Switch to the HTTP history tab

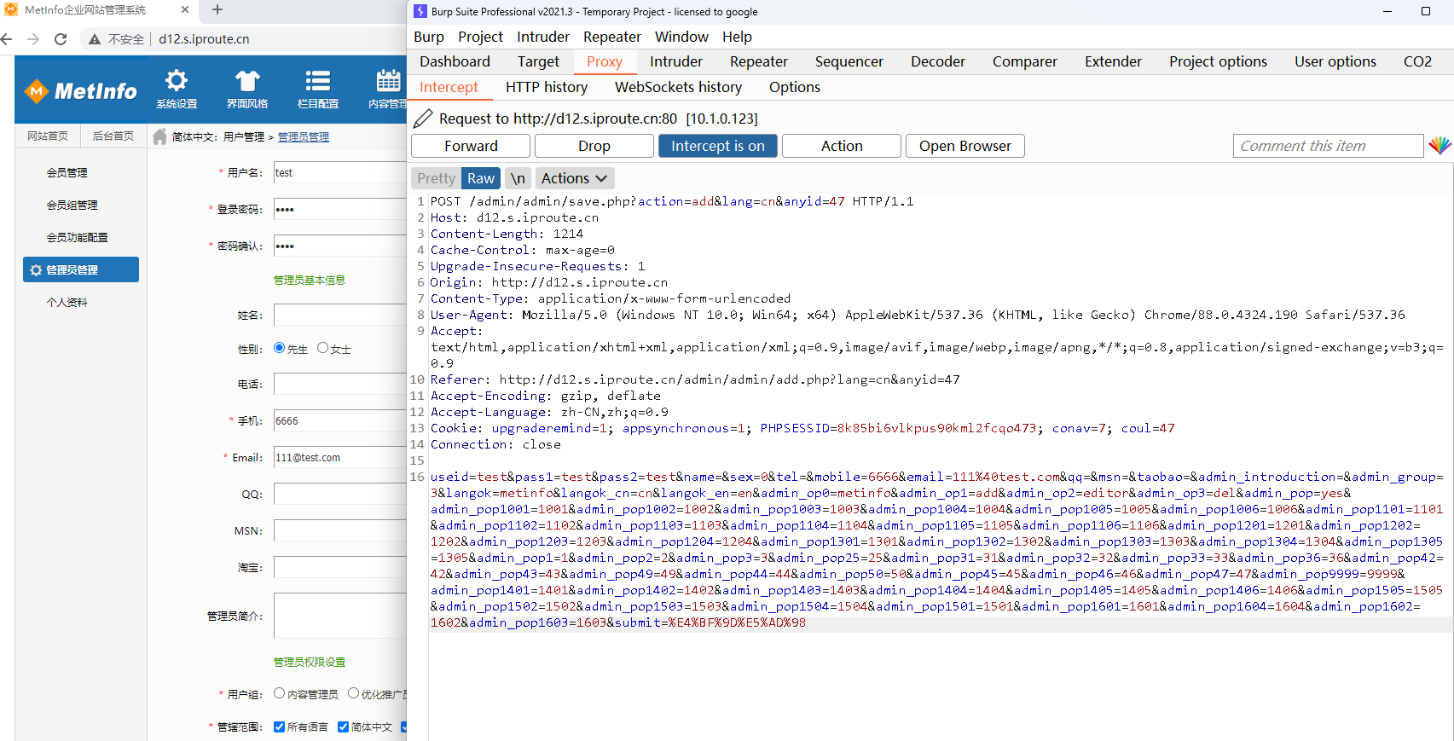(546, 87)
